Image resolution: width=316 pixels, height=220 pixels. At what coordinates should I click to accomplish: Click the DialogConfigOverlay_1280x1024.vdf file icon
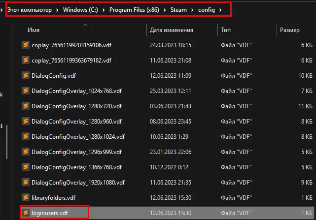26,137
